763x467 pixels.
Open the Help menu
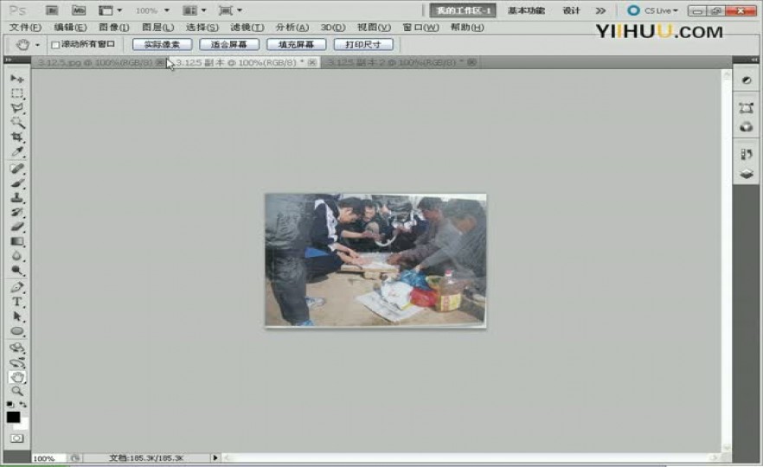click(x=466, y=28)
